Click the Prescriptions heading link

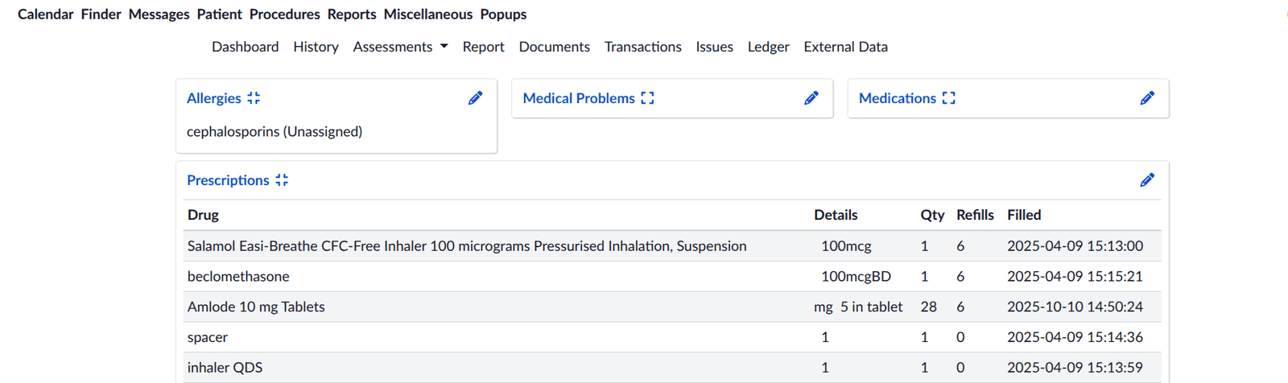[x=228, y=180]
